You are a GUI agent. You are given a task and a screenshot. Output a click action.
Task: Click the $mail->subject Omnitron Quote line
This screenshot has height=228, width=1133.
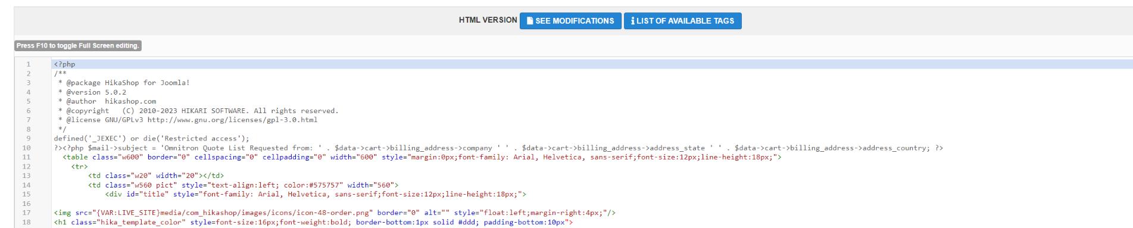[498, 148]
